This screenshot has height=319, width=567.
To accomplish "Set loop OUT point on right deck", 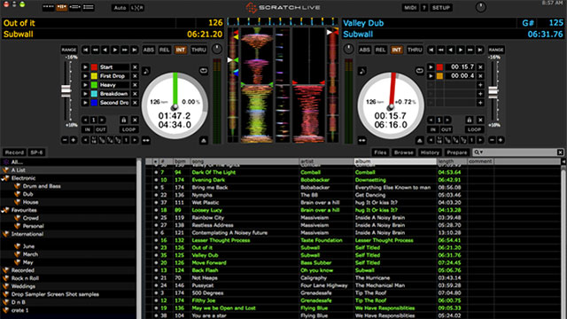I will coord(447,129).
